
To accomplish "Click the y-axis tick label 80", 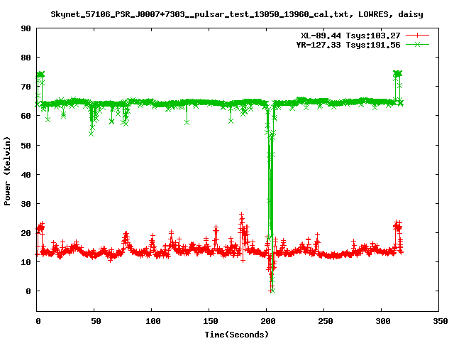I will click(26, 58).
